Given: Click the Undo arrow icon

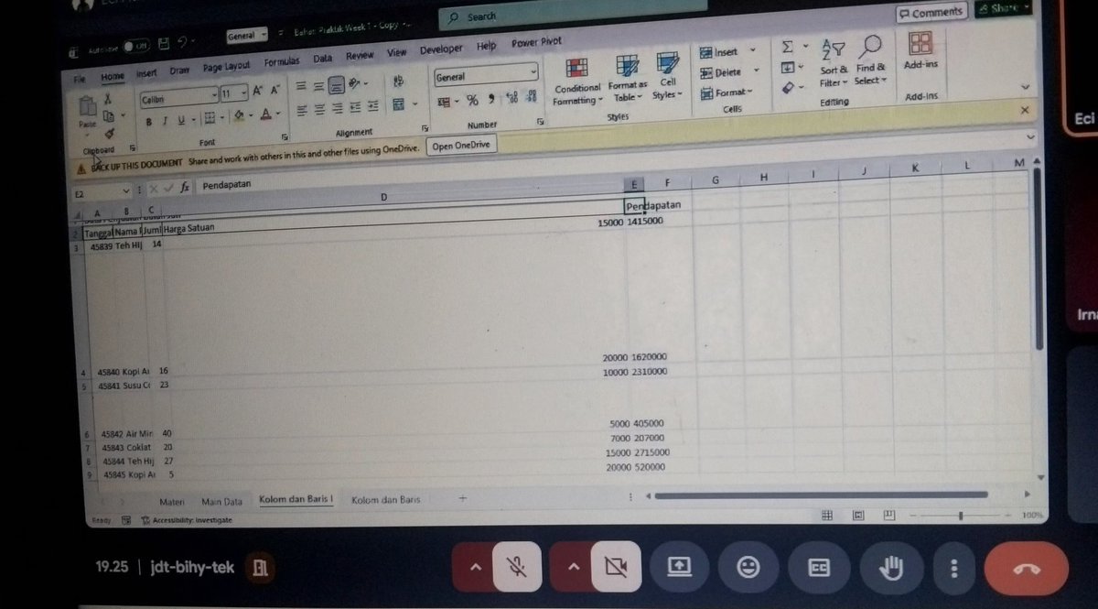Looking at the screenshot, I should click(183, 42).
